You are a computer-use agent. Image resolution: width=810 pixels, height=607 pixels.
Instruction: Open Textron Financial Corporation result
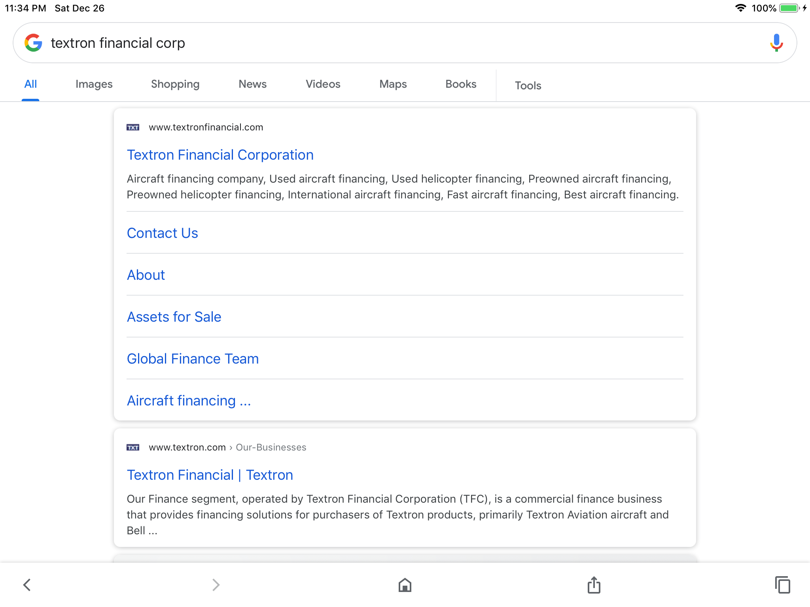(220, 155)
